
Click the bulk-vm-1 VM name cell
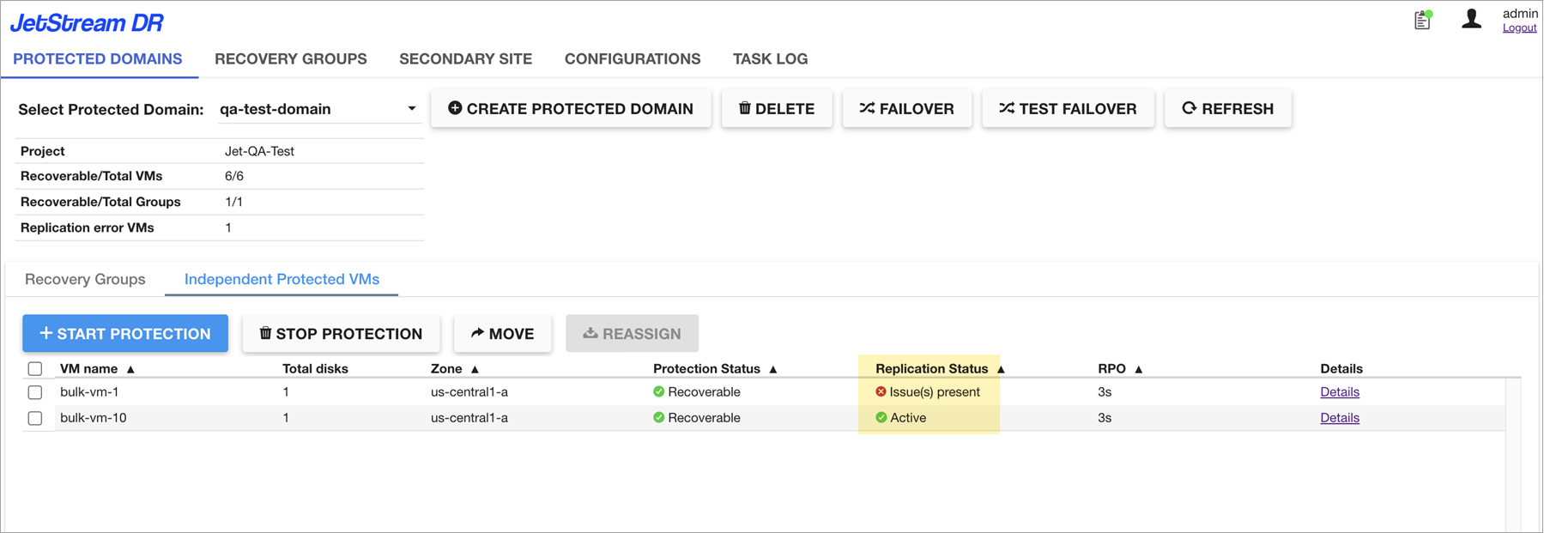tap(89, 392)
